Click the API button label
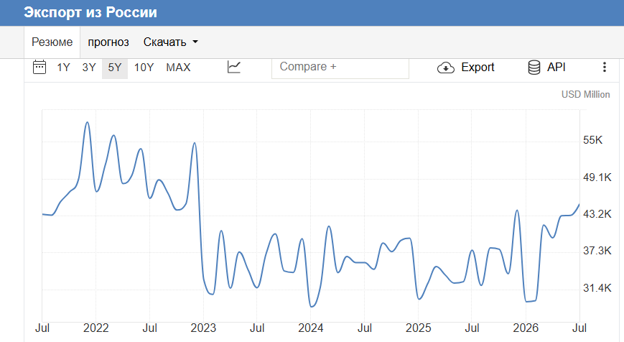The height and width of the screenshot is (342, 624). click(x=556, y=68)
